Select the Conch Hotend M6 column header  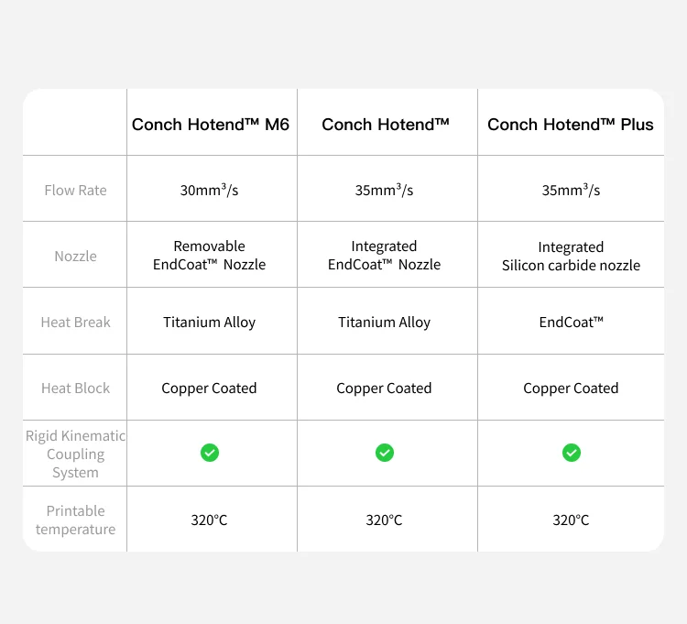pos(210,125)
